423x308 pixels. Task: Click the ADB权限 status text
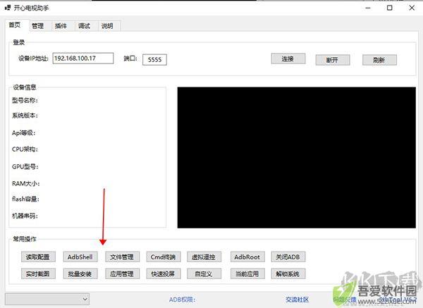[182, 300]
